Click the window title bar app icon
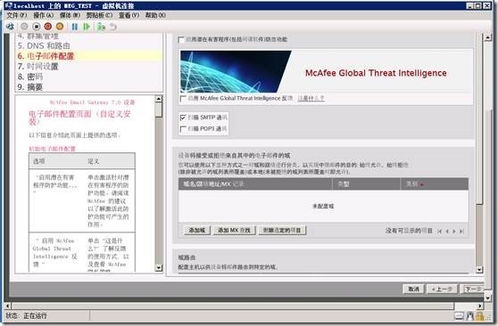This screenshot has height=326, width=498. (9, 5)
